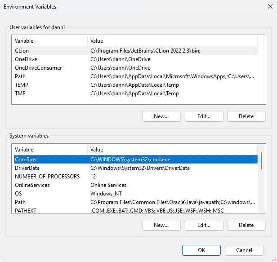Select the NUMBER_OF_PROCESSORS system variable
The width and height of the screenshot is (277, 262).
click(136, 176)
